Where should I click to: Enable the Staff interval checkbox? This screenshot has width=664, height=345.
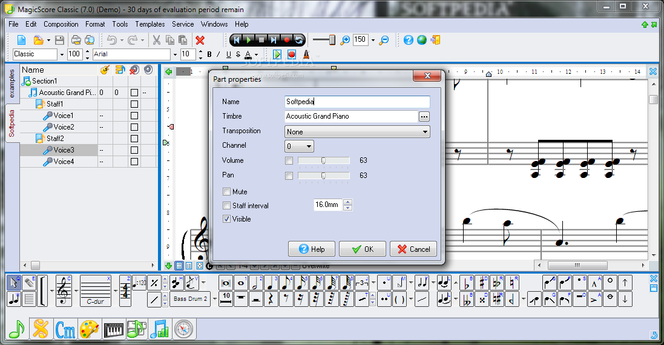(x=226, y=206)
